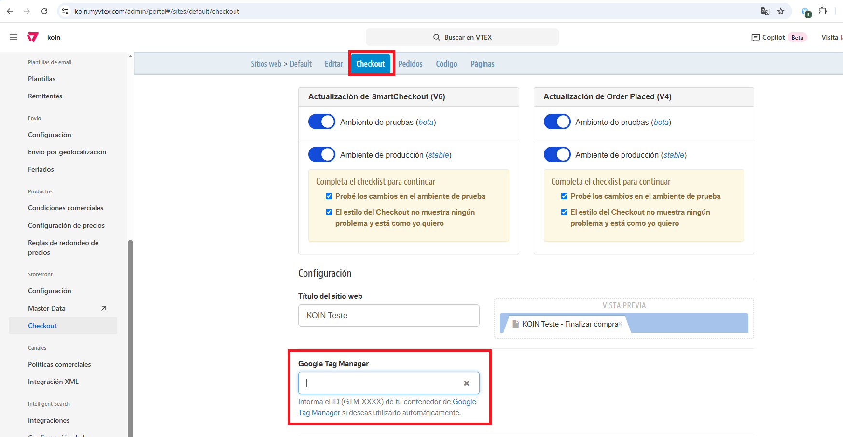843x437 pixels.
Task: Open the extension icon with badge 1
Action: click(x=806, y=12)
